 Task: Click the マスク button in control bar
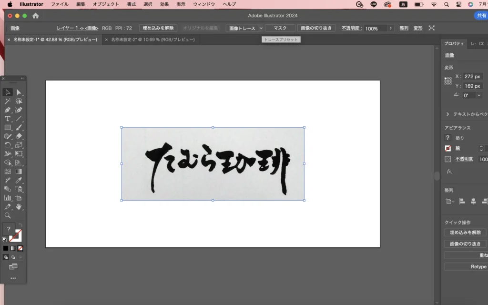point(280,29)
